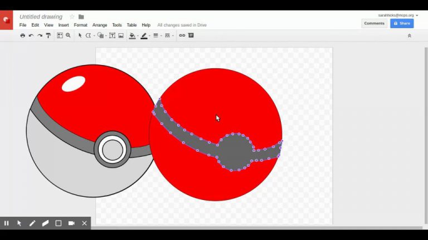
Task: Select the Line/polyline tool
Action: 88,36
